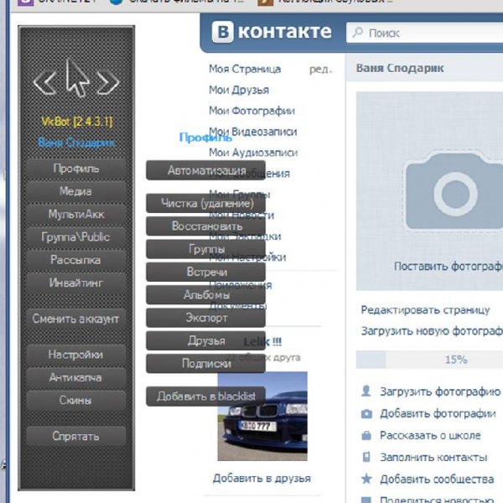503x503 pixels.
Task: Click the blue BMW car photo
Action: pyautogui.click(x=262, y=417)
